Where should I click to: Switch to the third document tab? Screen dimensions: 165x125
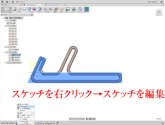[x=55, y=5]
